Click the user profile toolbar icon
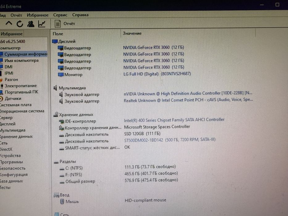 point(31,24)
